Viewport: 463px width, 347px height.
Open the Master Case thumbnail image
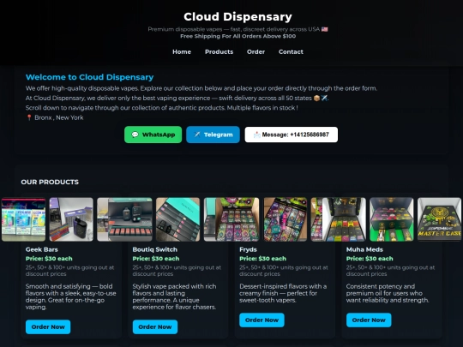pos(439,219)
